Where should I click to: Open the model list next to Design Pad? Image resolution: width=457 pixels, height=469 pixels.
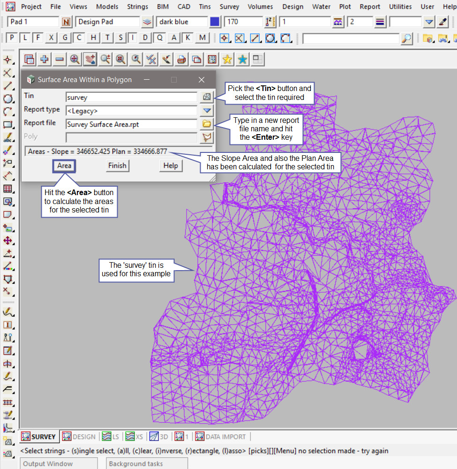[148, 22]
